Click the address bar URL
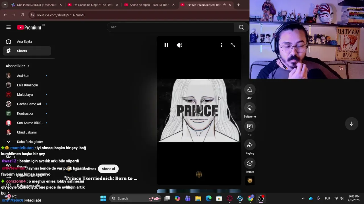 pyautogui.click(x=61, y=15)
